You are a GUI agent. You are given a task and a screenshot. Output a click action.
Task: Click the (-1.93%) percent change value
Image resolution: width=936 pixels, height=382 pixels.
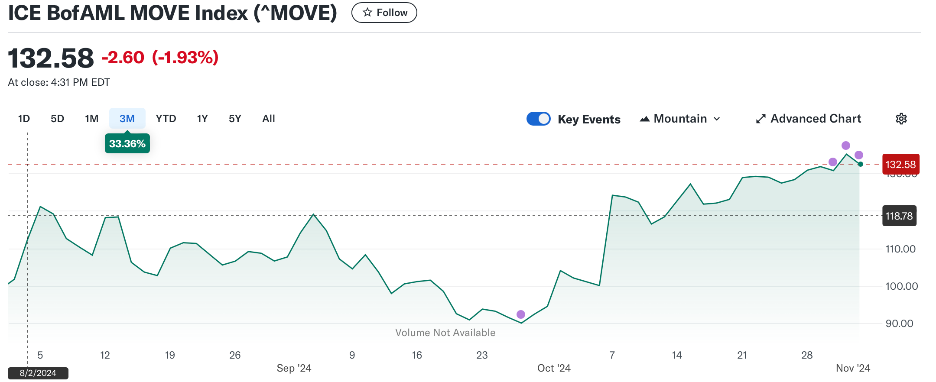click(185, 57)
